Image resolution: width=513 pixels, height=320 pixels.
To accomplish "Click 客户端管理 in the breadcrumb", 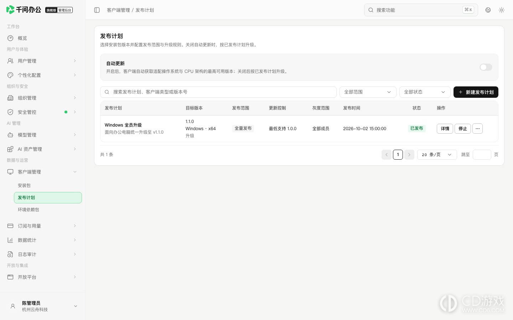I will (x=118, y=10).
